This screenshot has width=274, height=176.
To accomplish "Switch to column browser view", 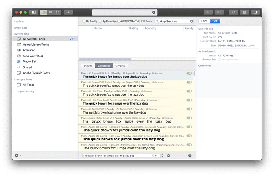I will pos(44,12).
